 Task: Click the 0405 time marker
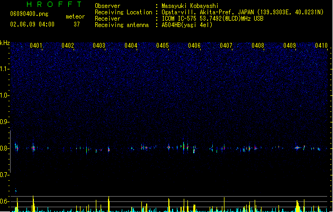pyautogui.click(x=163, y=46)
